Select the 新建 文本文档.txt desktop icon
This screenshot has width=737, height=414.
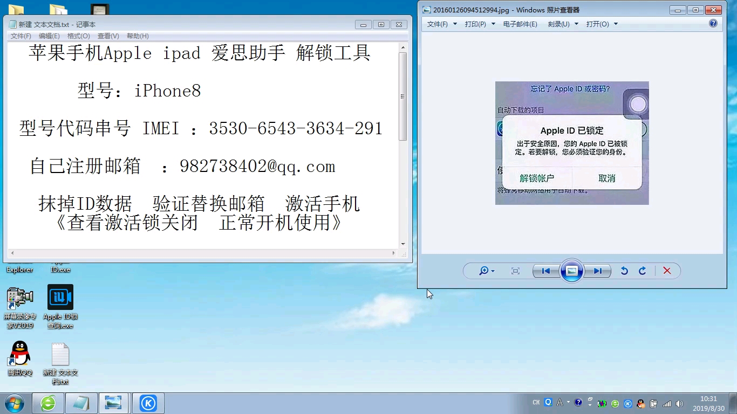60,364
